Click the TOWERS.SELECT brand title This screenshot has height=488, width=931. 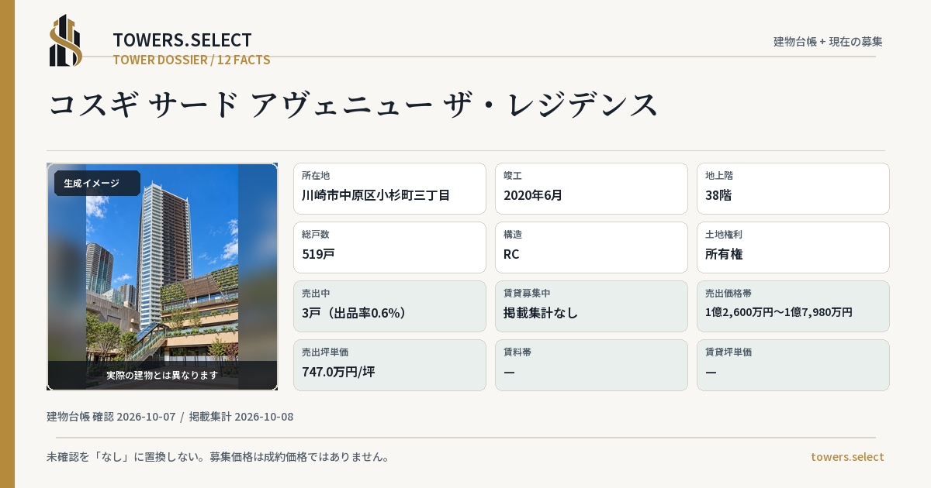pos(182,40)
